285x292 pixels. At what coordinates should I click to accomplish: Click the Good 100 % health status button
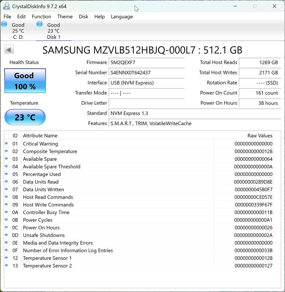pyautogui.click(x=25, y=81)
